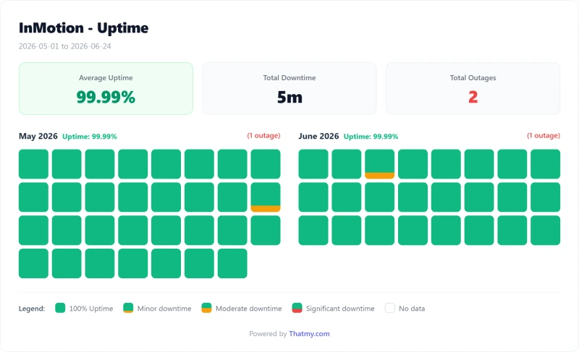579x352 pixels.
Task: Click the Powered by text
Action: tap(268, 334)
